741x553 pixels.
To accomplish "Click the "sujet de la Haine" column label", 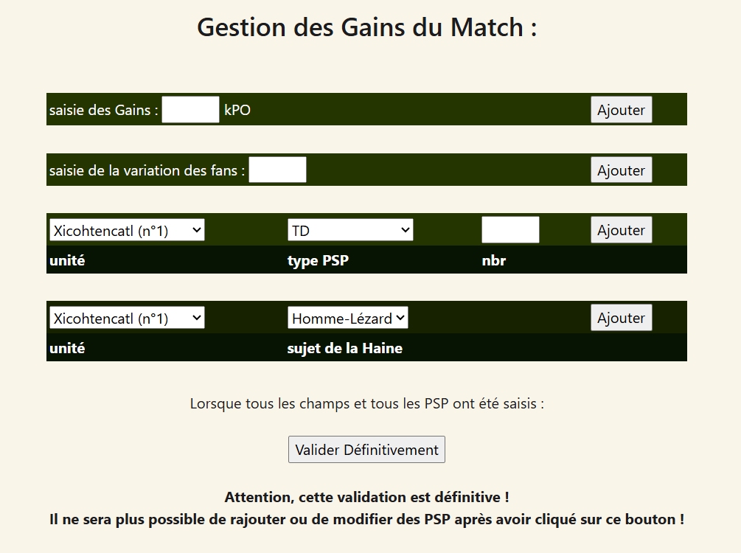I will pyautogui.click(x=344, y=348).
